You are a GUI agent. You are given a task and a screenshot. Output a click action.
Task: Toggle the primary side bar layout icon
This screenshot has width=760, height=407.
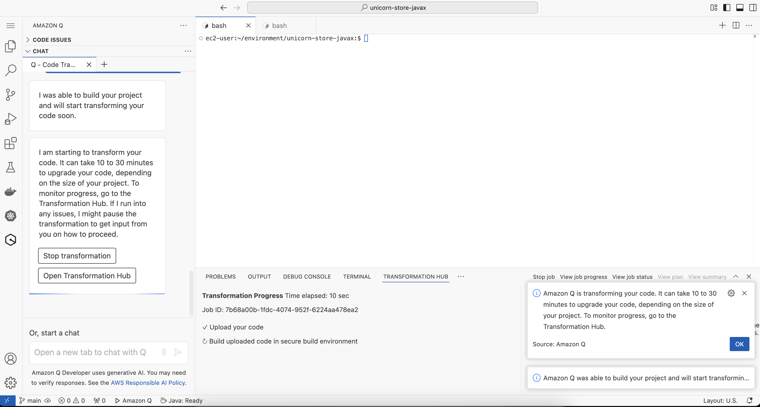[727, 8]
